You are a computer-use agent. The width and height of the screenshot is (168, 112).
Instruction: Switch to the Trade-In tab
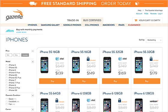pos(73,20)
